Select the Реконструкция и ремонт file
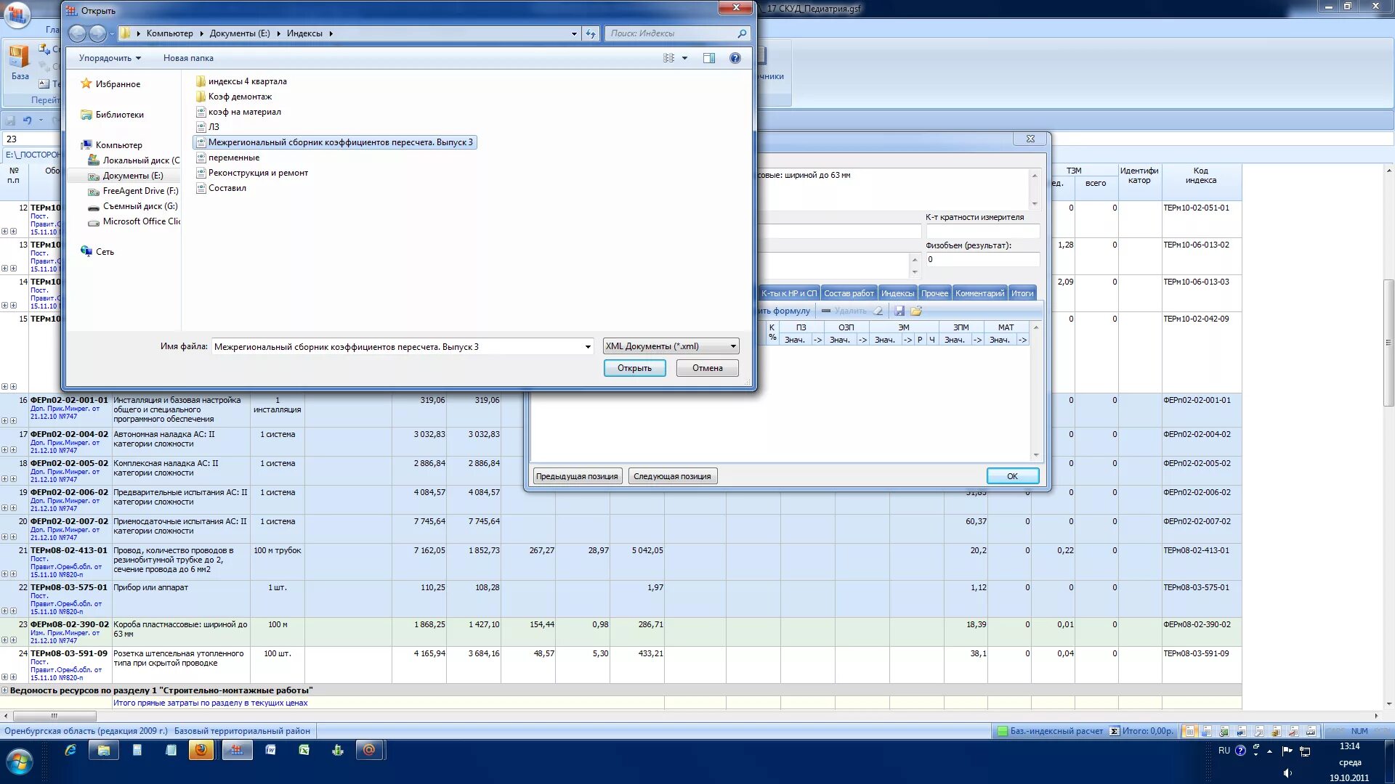The image size is (1395, 784). point(252,173)
